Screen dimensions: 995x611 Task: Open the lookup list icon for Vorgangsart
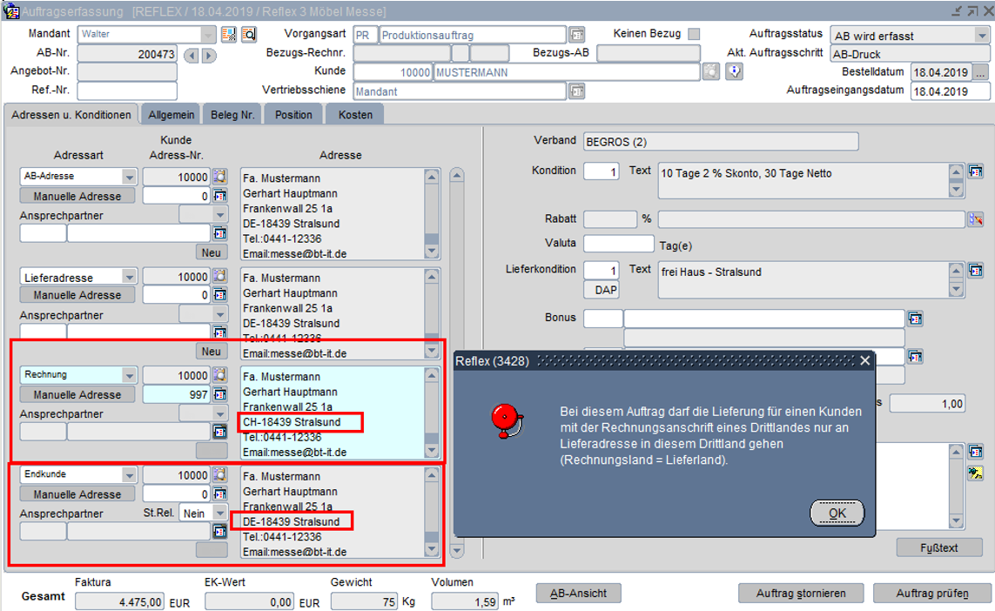coord(576,35)
